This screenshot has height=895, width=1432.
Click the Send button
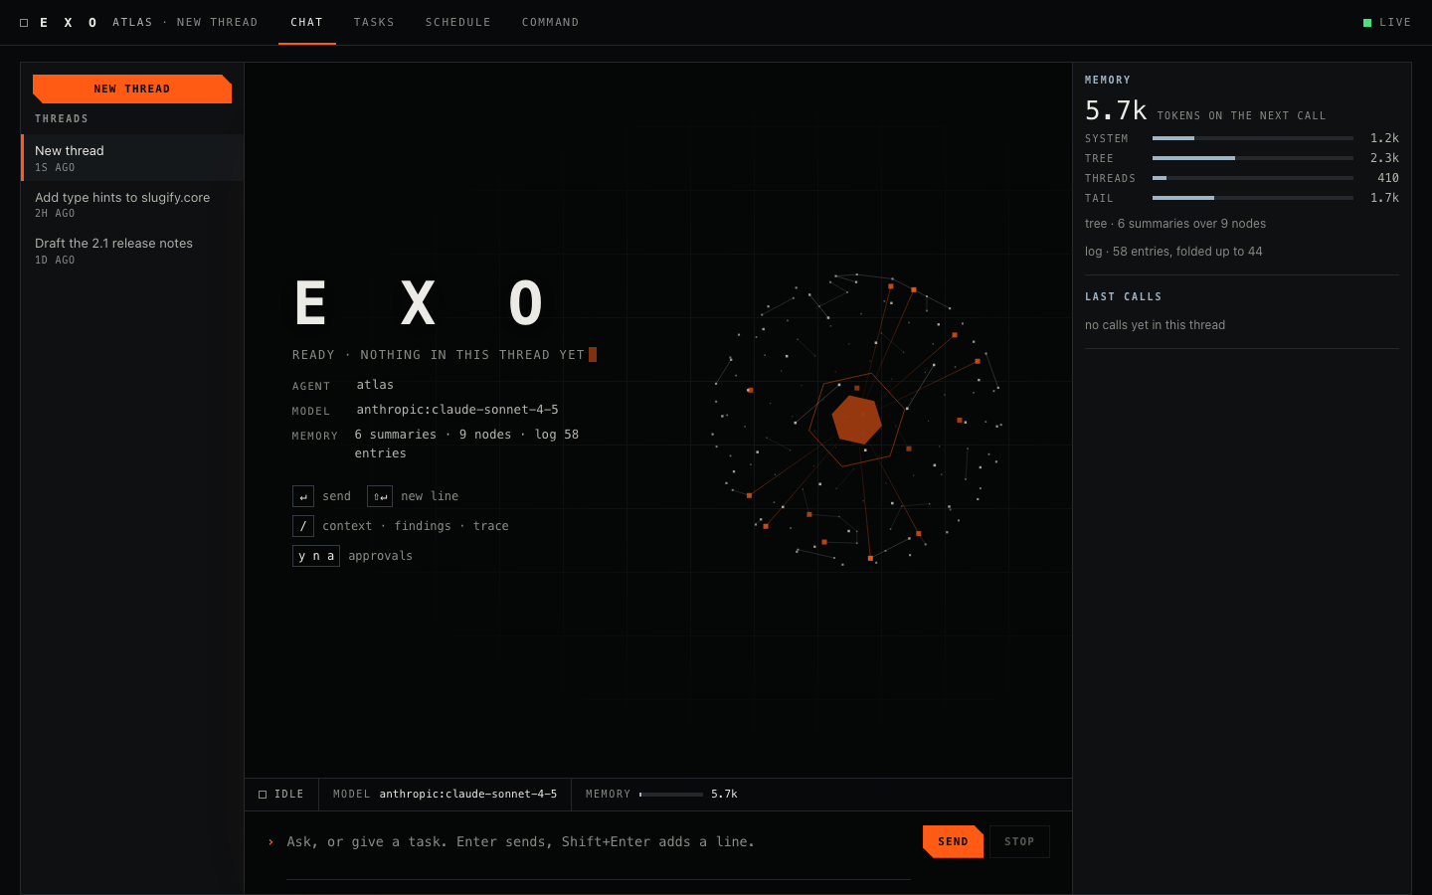(953, 841)
